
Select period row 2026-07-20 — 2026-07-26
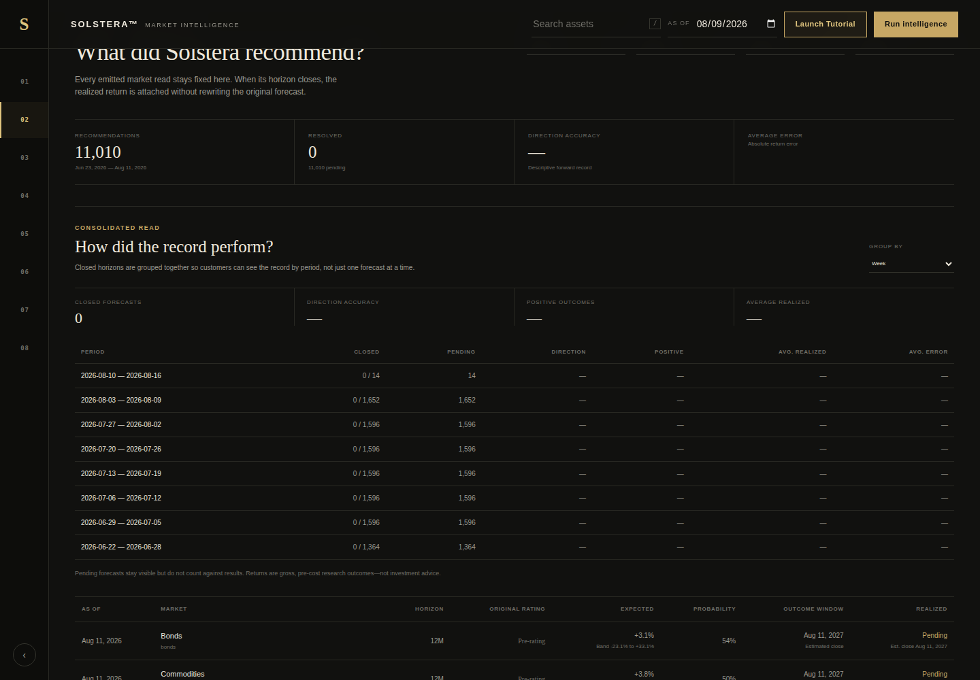pyautogui.click(x=514, y=449)
